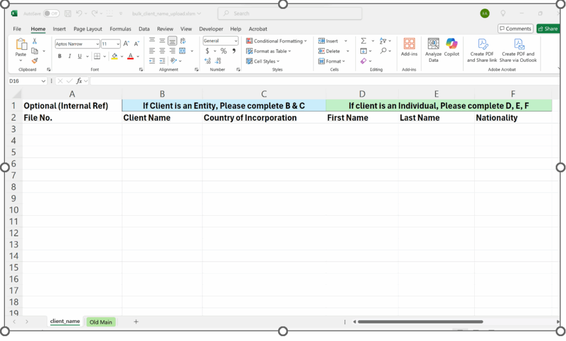The height and width of the screenshot is (341, 566).
Task: Click Create PDF and Share link
Action: 483,50
